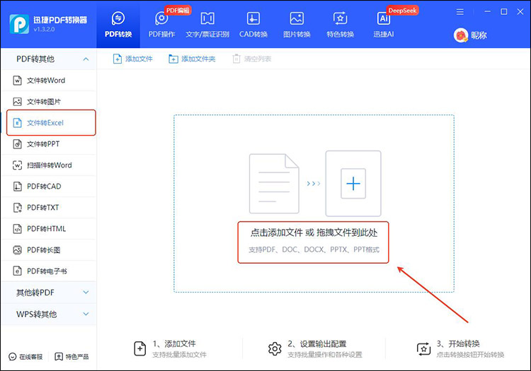Open 特色产品 featured products
The height and width of the screenshot is (371, 531).
click(x=72, y=357)
